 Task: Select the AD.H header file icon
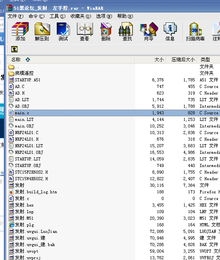pyautogui.click(x=11, y=93)
